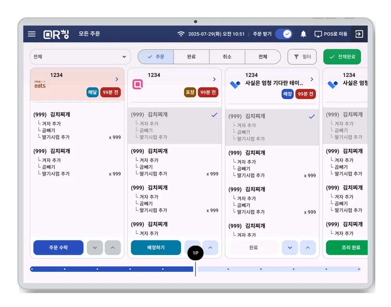
Task: Switch to the 취소 tab
Action: coord(227,57)
